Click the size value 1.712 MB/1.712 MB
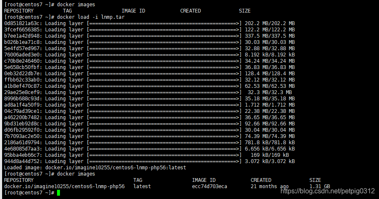 tap(270, 105)
